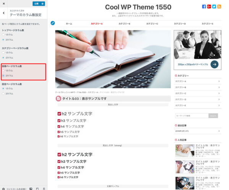Screen dimensions: 229x190
Task: Click the banner's round arrow icon
Action: click(x=214, y=64)
